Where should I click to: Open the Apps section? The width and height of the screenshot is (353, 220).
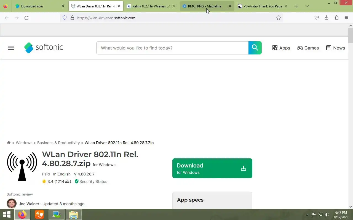pyautogui.click(x=281, y=48)
